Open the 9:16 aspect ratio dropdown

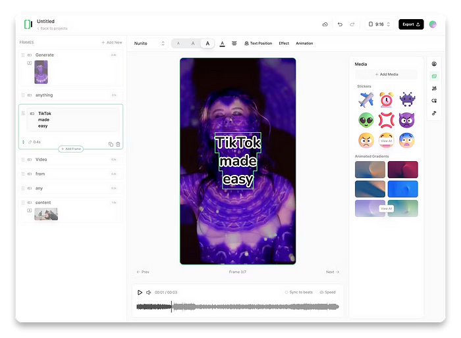tap(379, 24)
